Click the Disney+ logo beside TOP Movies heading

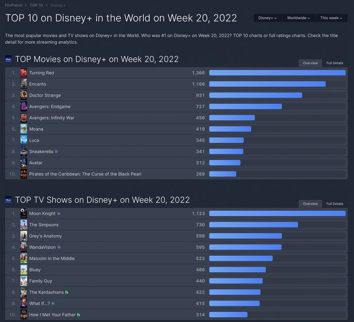pyautogui.click(x=8, y=59)
